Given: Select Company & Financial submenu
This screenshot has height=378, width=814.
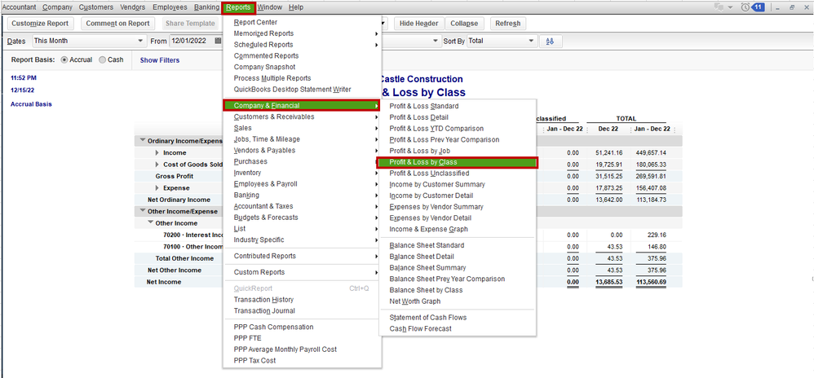Looking at the screenshot, I should point(302,106).
